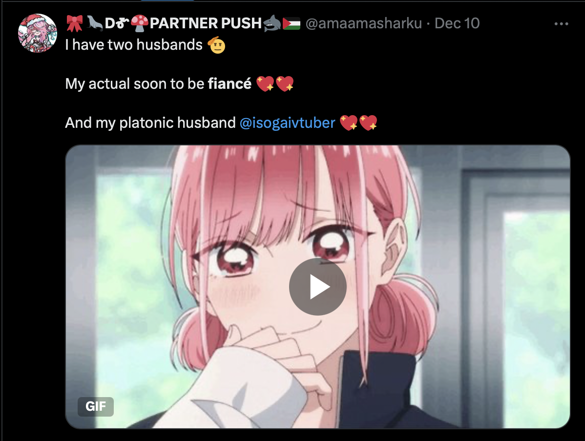This screenshot has height=441, width=585.
Task: Click sparkling hearts after @isogaivtuber
Action: 358,122
